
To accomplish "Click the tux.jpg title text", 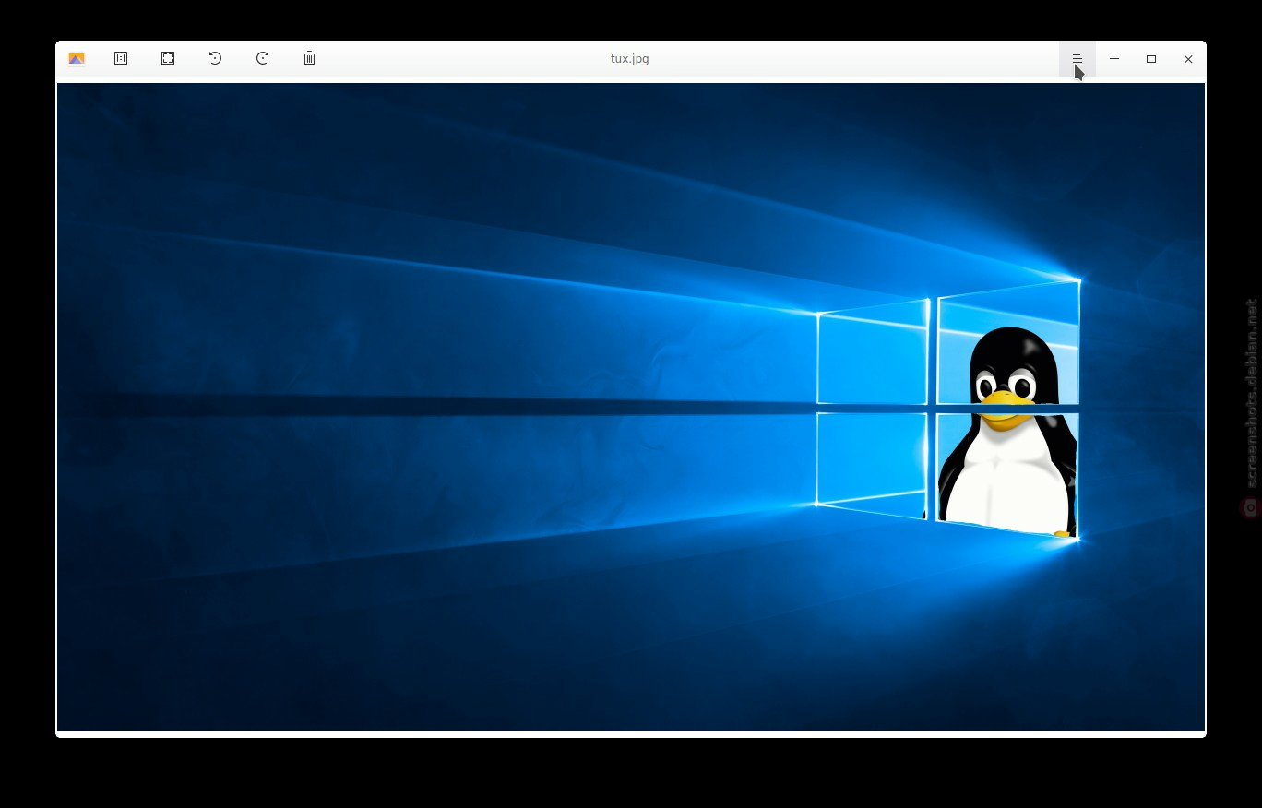I will coord(630,58).
